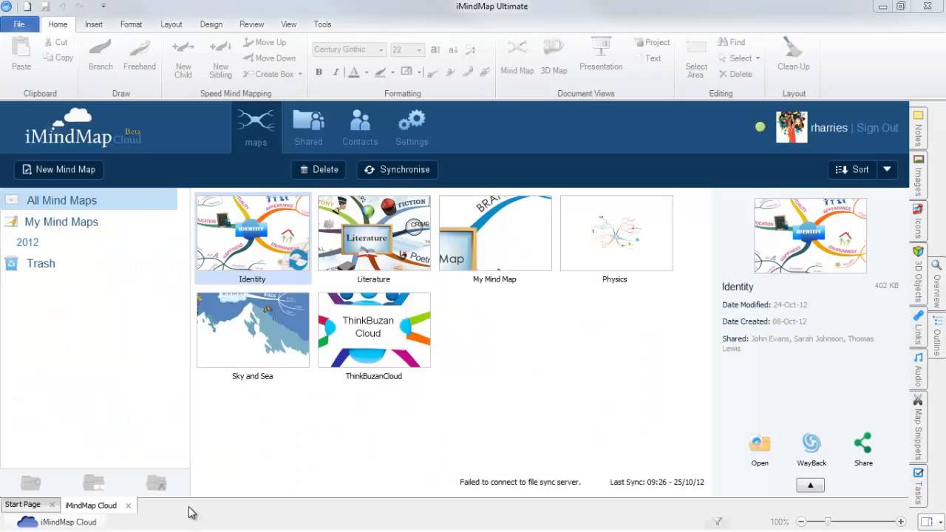Screen dimensions: 946x532
Task: Click the Synchronise button
Action: tap(397, 169)
